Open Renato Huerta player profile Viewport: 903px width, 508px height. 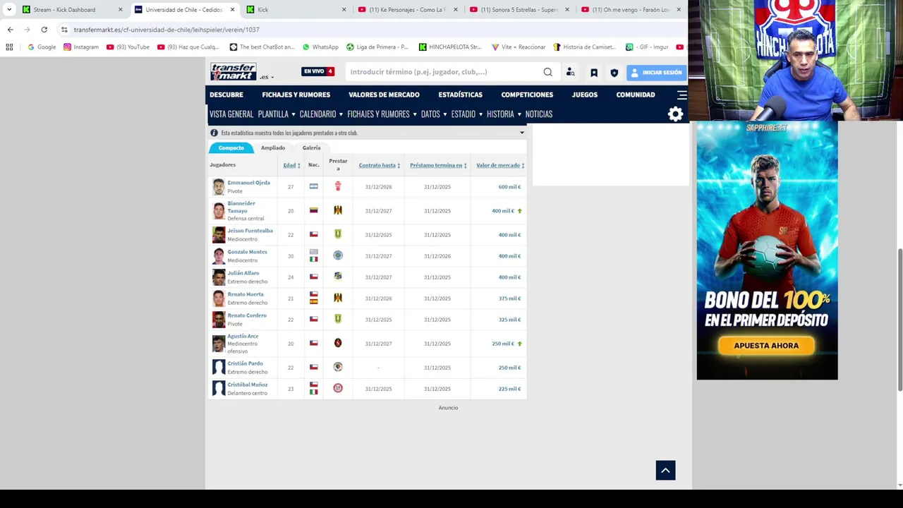246,294
